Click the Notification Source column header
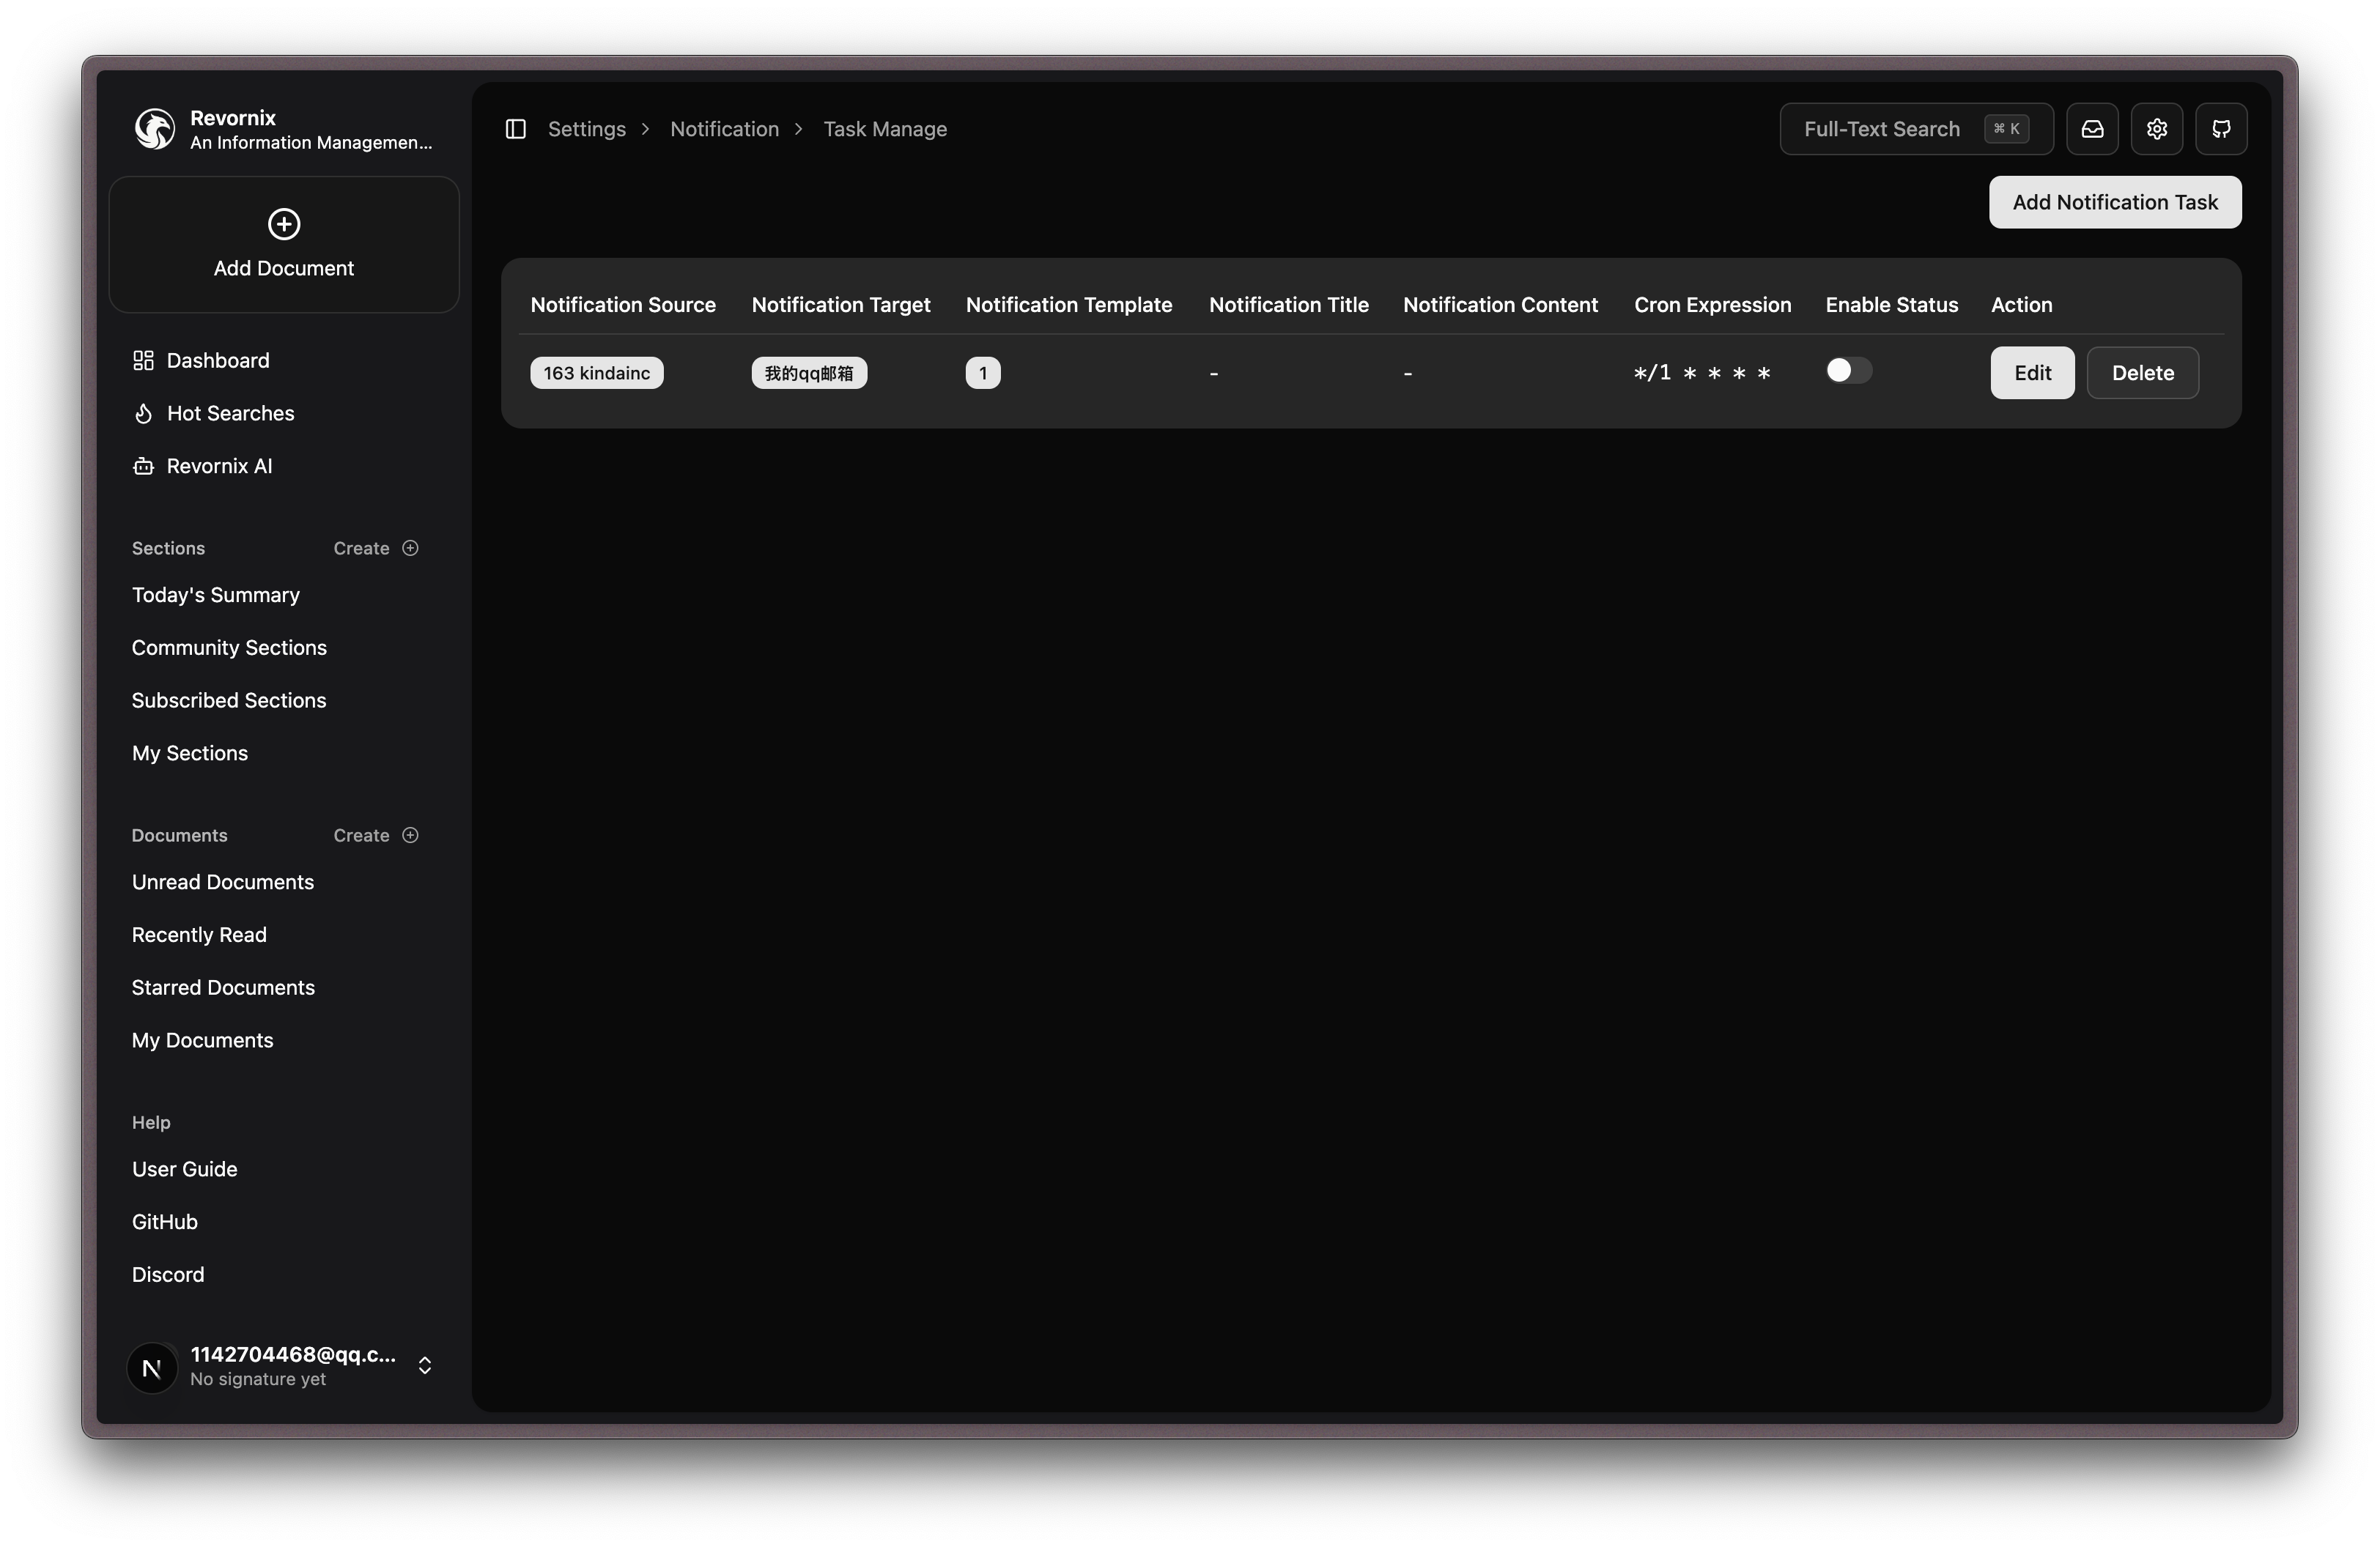The width and height of the screenshot is (2380, 1547). click(x=623, y=305)
